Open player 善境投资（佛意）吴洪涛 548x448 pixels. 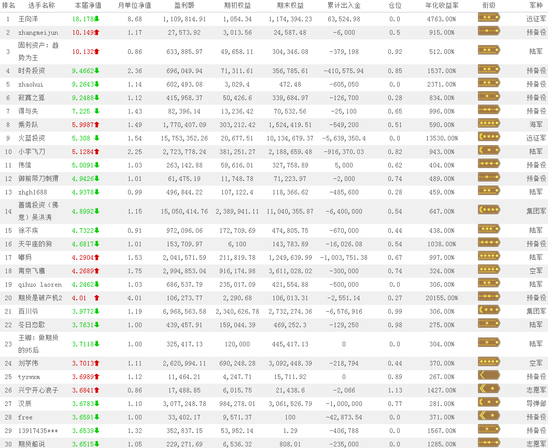(x=38, y=211)
